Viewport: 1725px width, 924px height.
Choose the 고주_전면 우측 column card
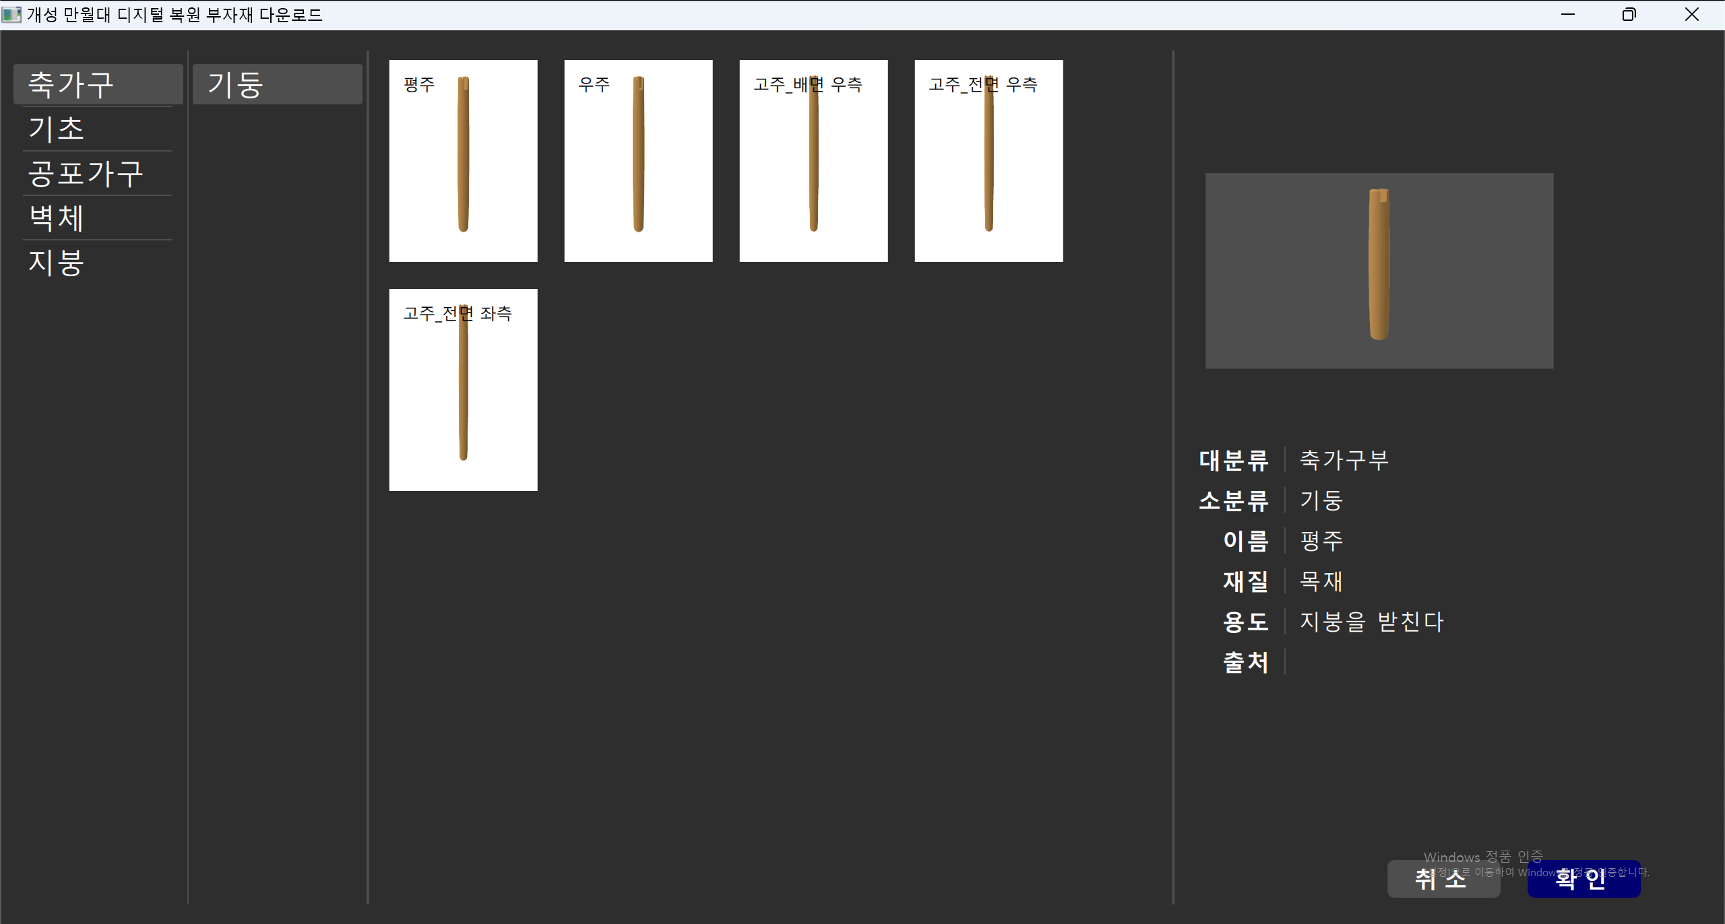coord(989,160)
